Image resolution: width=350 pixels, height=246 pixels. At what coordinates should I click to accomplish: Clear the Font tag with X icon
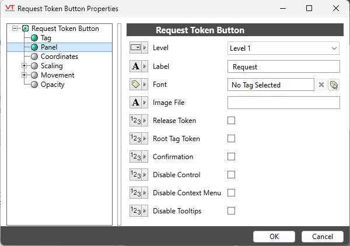click(321, 85)
